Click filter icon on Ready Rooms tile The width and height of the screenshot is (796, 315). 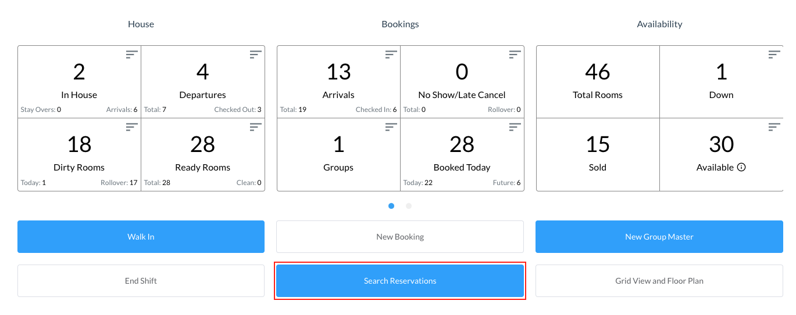click(256, 126)
